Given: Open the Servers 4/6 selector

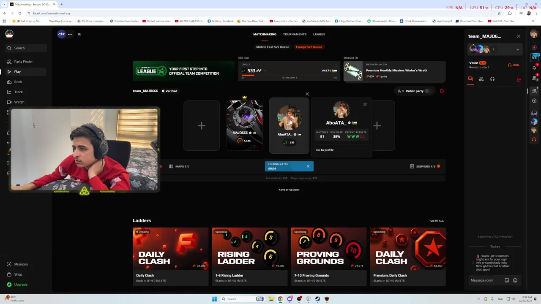Looking at the screenshot, I should (425, 166).
